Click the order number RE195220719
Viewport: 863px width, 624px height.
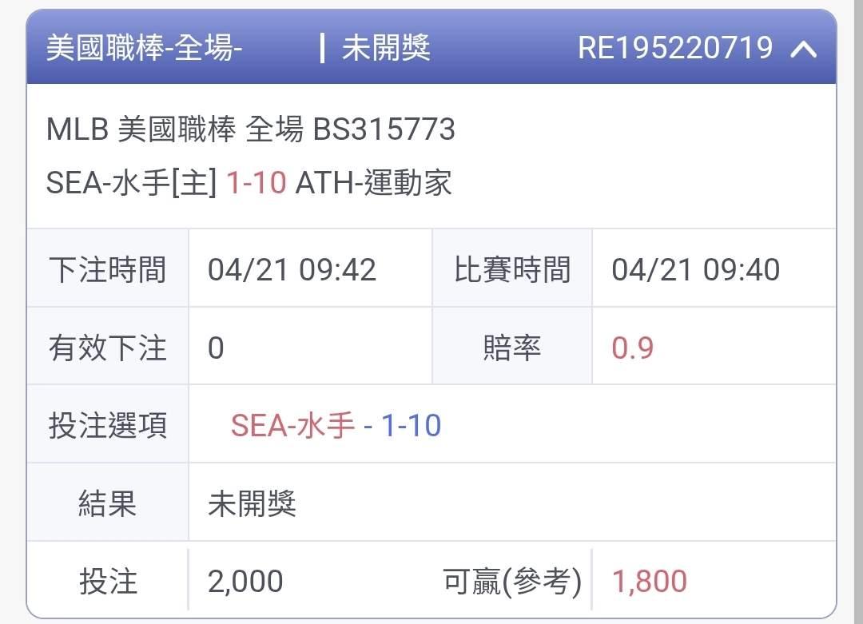[675, 48]
